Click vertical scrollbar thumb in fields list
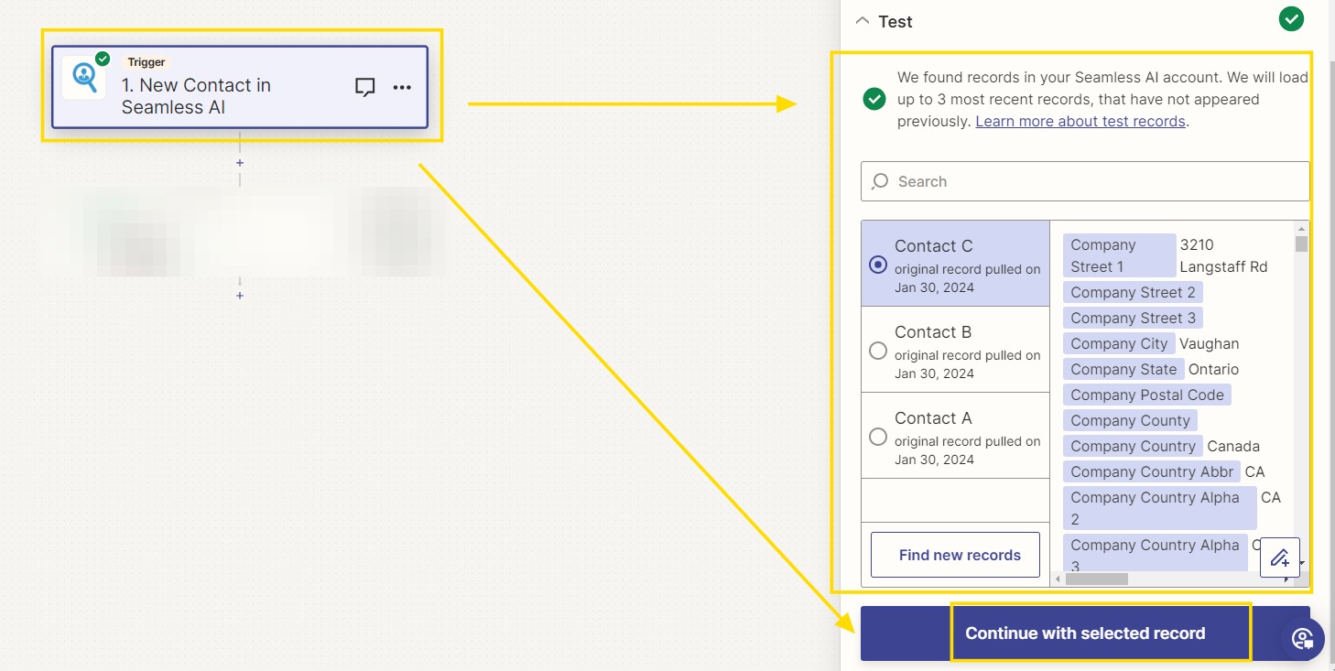 [1301, 244]
